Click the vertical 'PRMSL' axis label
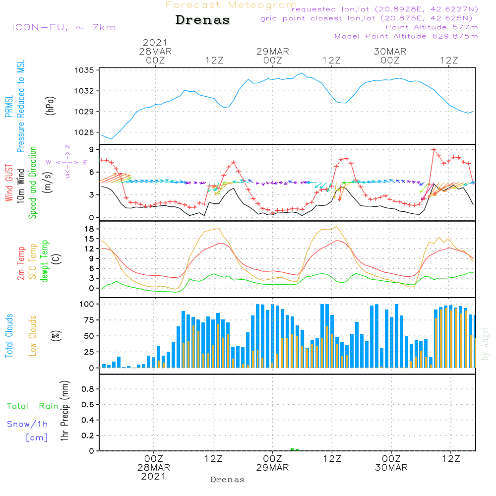This screenshot has height=496, width=496. [x=9, y=106]
